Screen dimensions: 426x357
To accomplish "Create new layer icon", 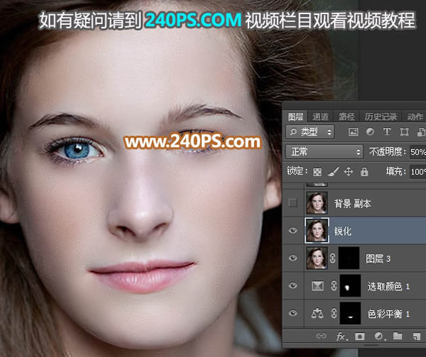I will point(416,336).
